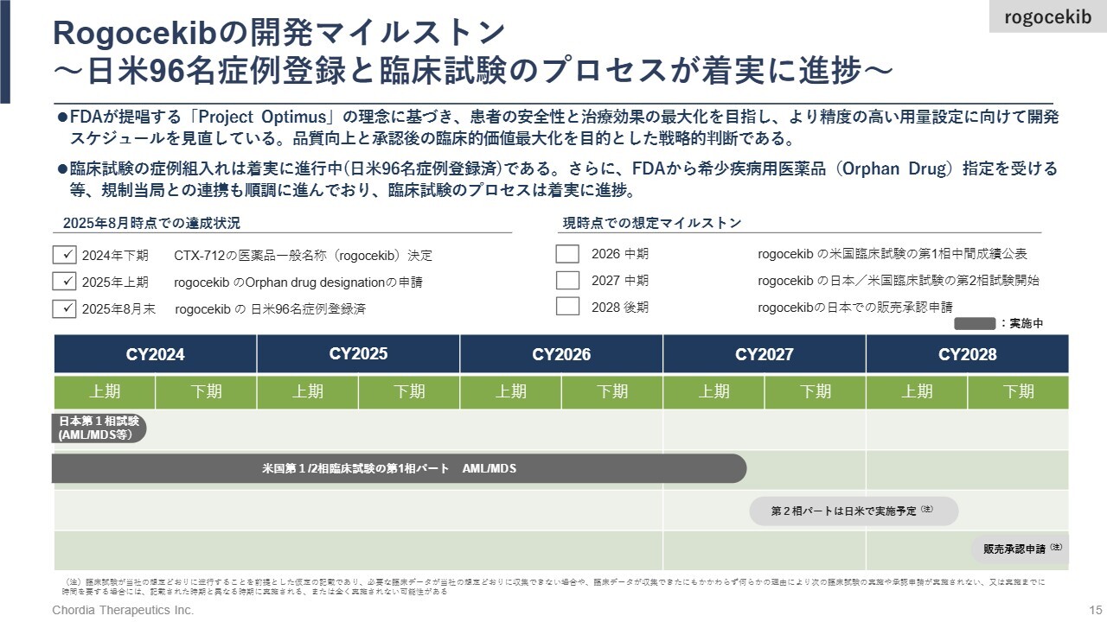1107x622 pixels.
Task: Click the Chordia Therapeutics Inc. footer text
Action: 123,610
